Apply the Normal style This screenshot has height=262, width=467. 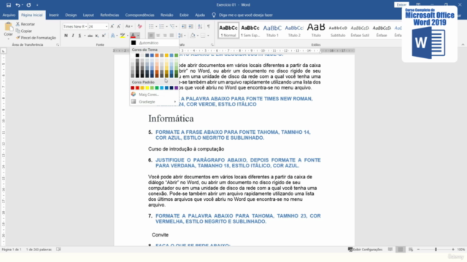pos(228,30)
